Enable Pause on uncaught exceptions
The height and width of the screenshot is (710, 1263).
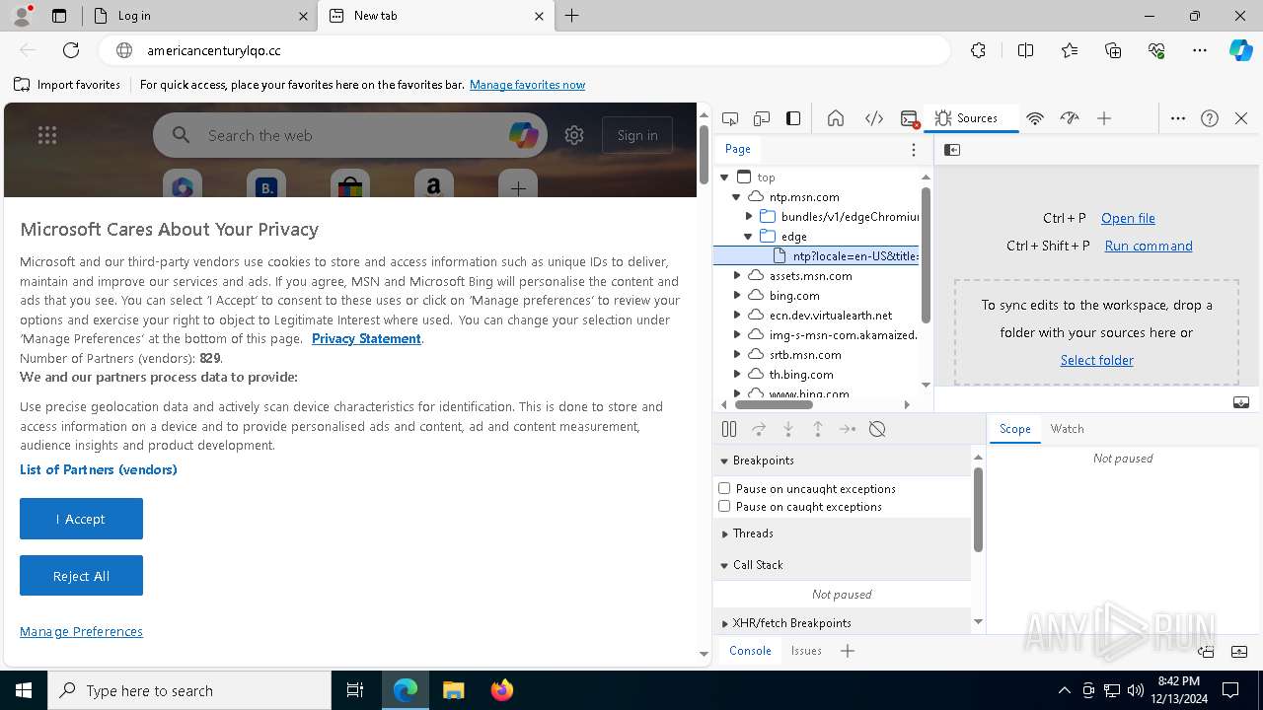coord(724,488)
